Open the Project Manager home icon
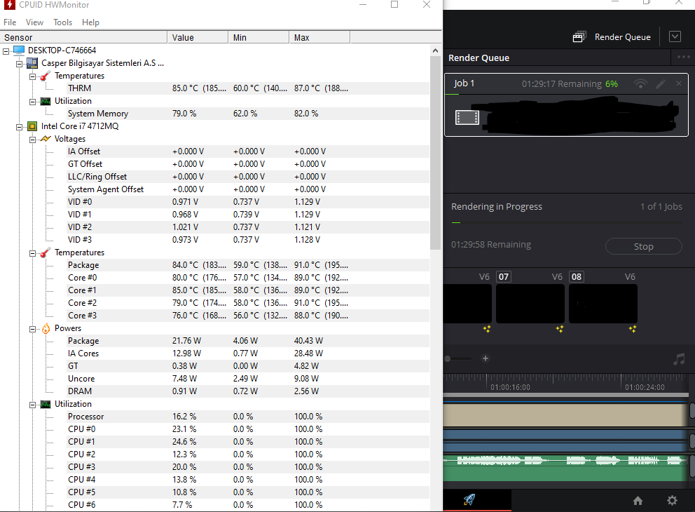The image size is (695, 512). (638, 501)
